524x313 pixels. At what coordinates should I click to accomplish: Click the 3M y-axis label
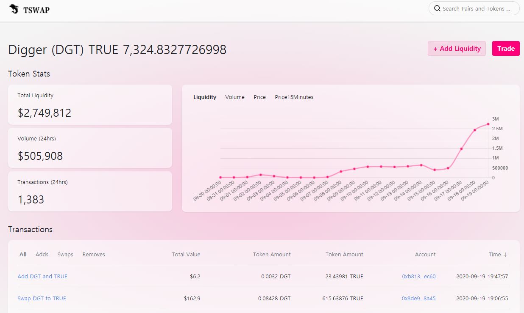(x=495, y=119)
